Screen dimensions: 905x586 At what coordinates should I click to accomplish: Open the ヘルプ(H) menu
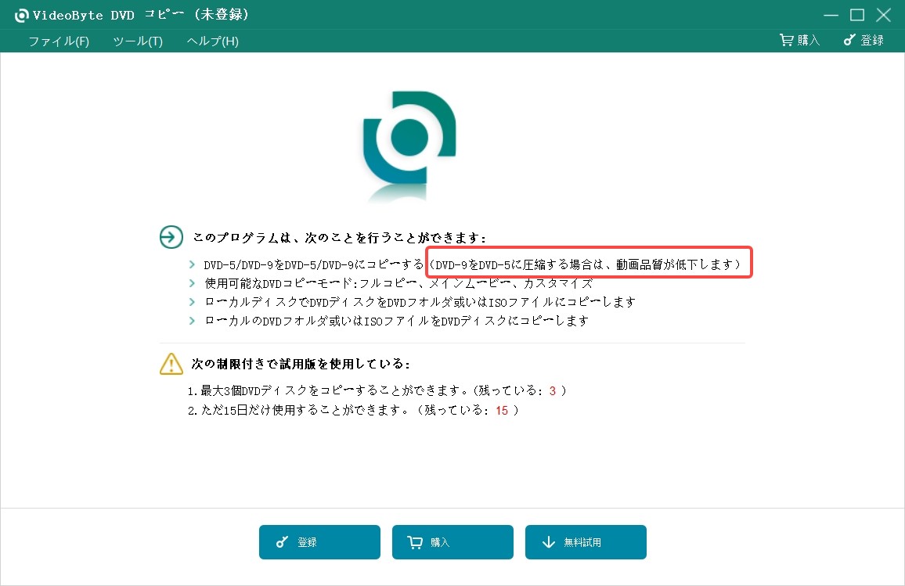[212, 41]
